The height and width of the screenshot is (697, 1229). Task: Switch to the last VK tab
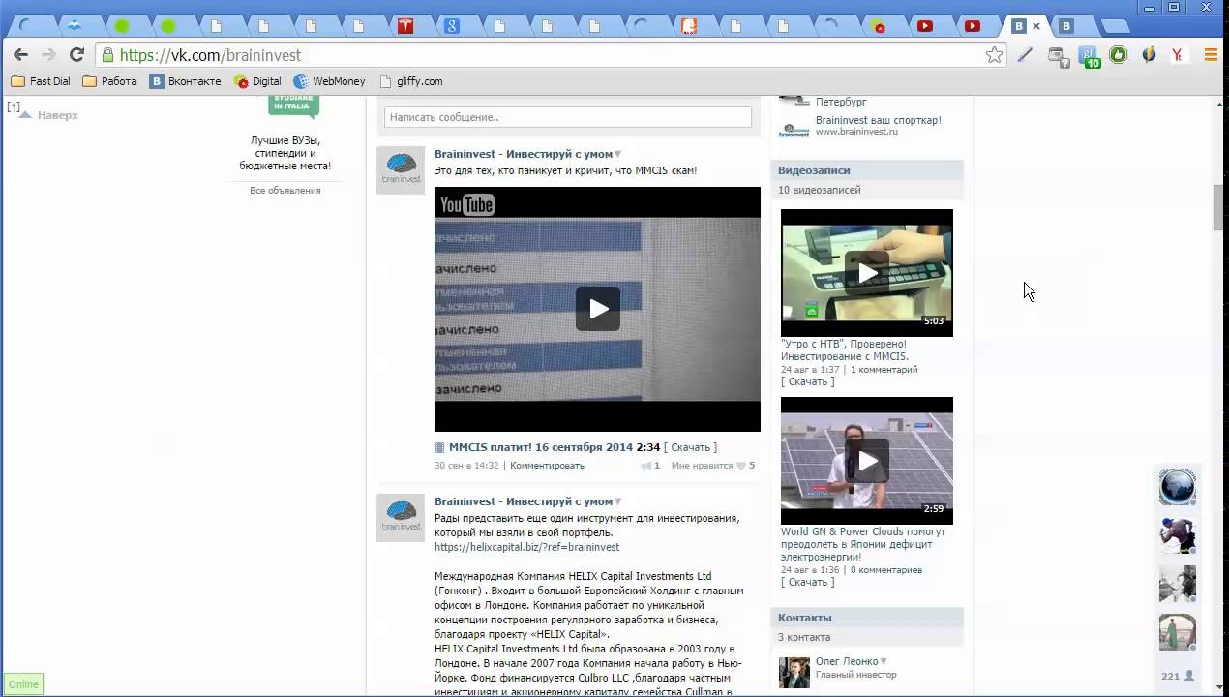click(x=1066, y=26)
